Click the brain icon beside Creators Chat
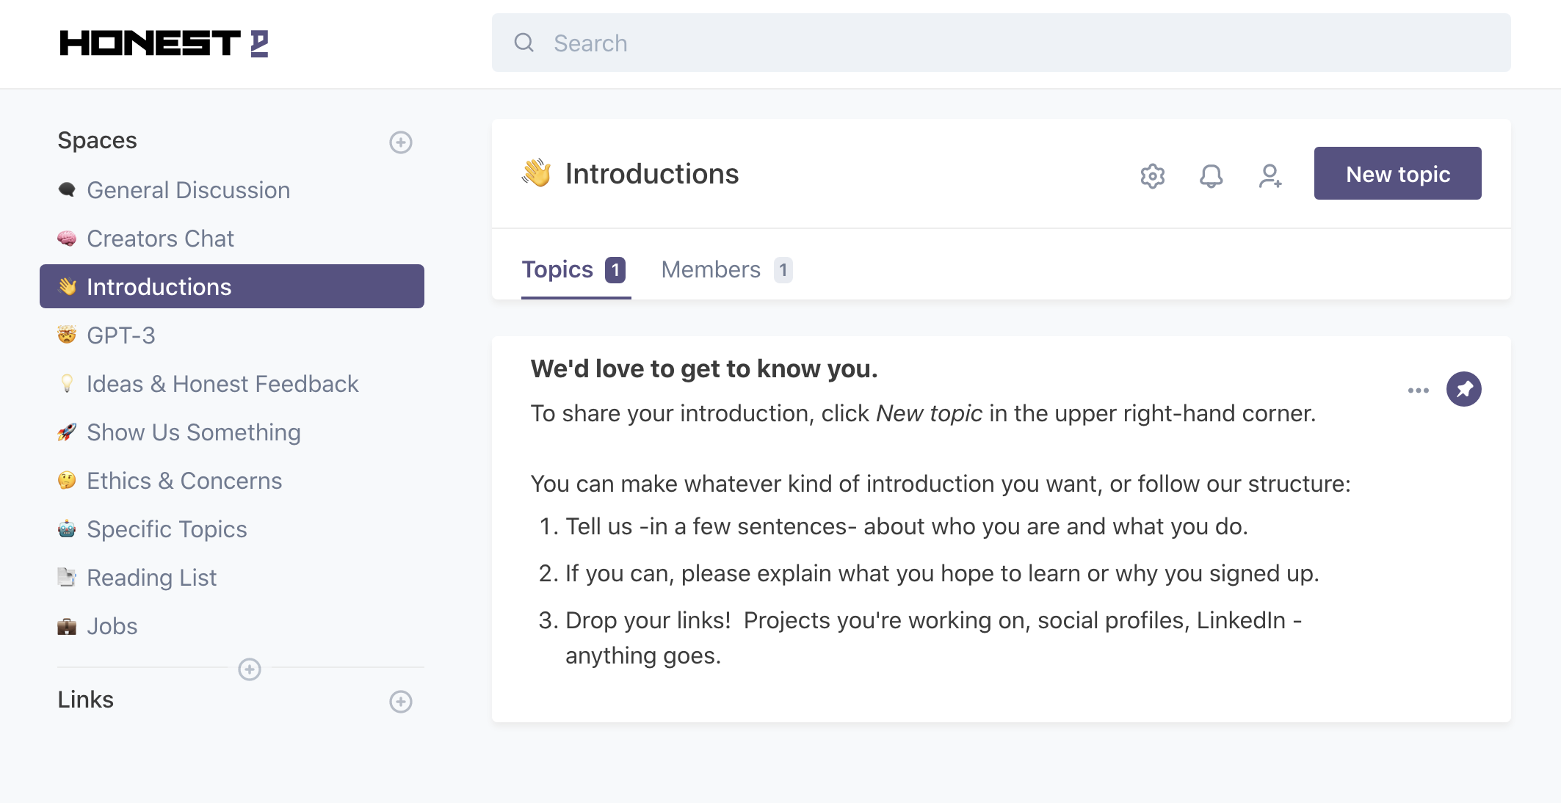This screenshot has width=1561, height=803. (67, 239)
